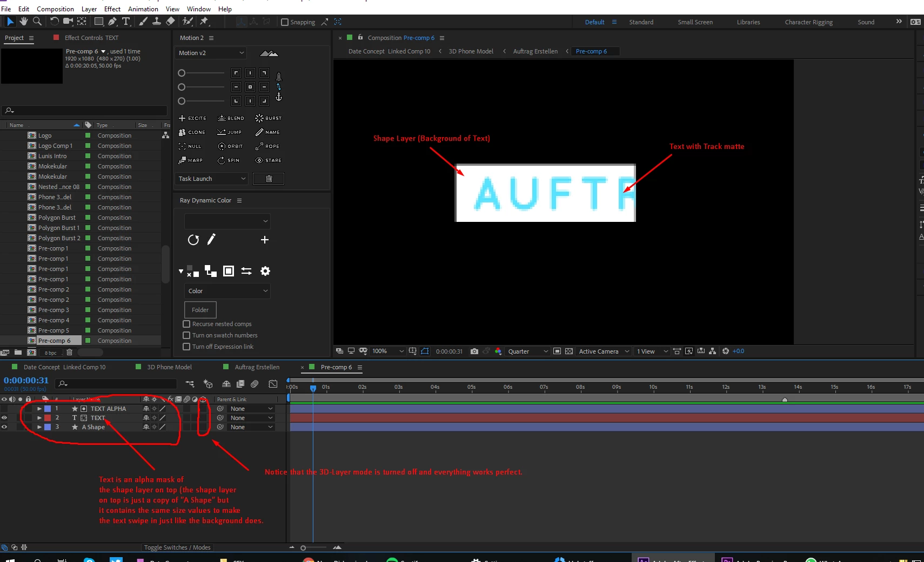The width and height of the screenshot is (924, 562).
Task: Select the Rotation tool
Action: point(54,22)
